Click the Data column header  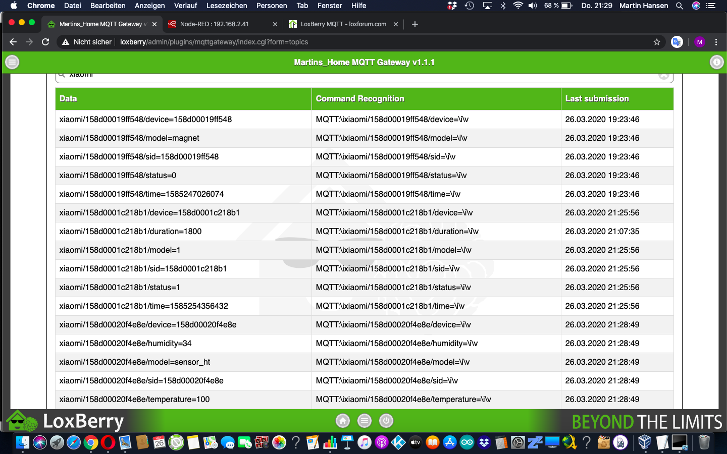pos(69,99)
